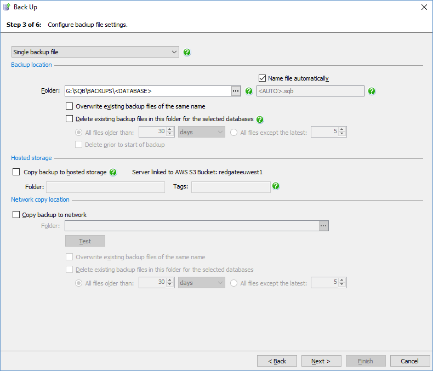
Task: Click help icon beside Single backup file dropdown
Action: point(187,53)
